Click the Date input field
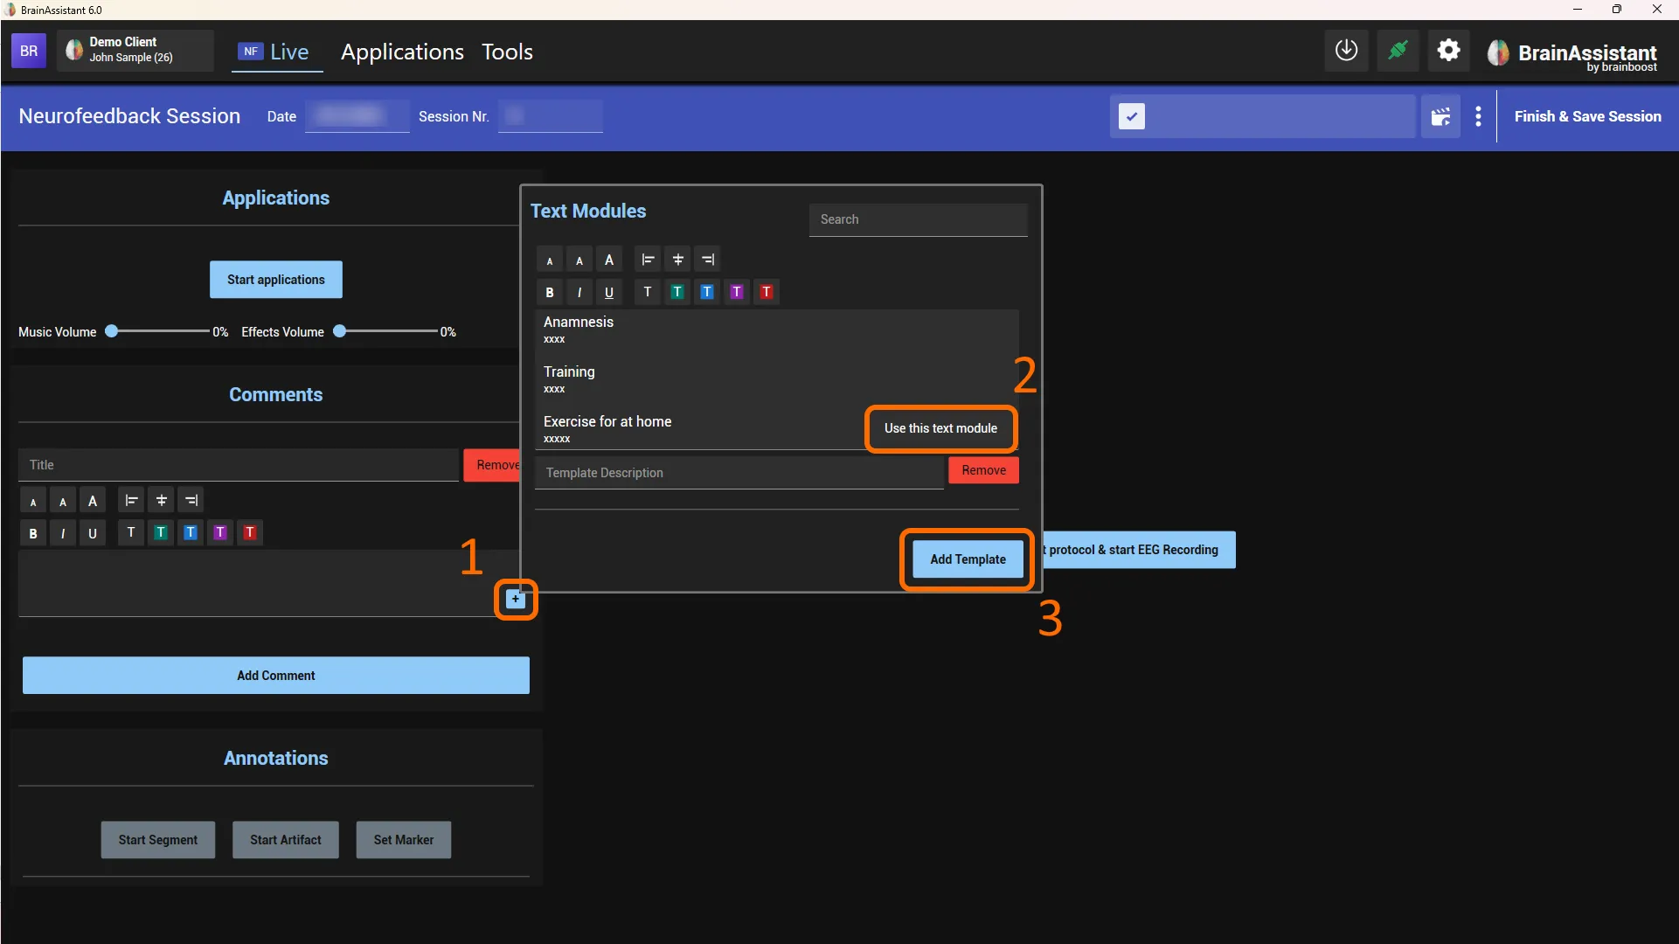 [x=357, y=115]
